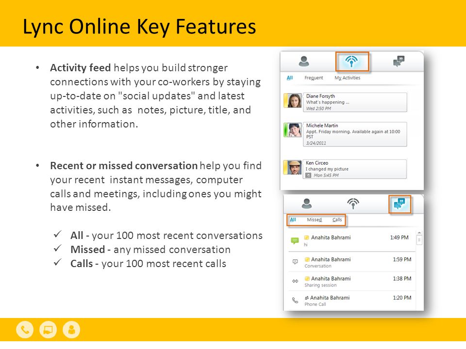Click the slide title Lync Online Key Features
The image size is (466, 349).
tap(139, 27)
